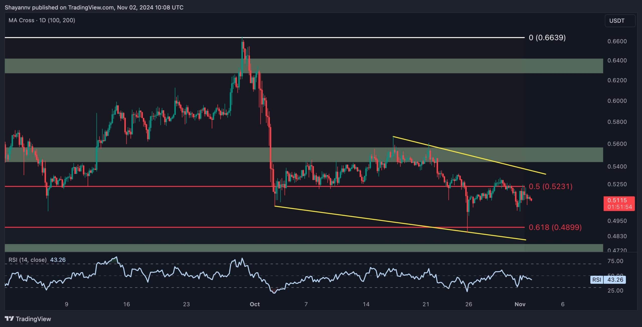Click the Oct marker on time axis
Image resolution: width=642 pixels, height=327 pixels.
255,304
